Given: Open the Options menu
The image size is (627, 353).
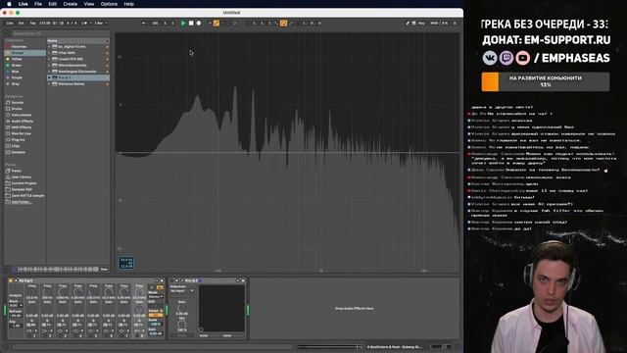Looking at the screenshot, I should point(109,4).
